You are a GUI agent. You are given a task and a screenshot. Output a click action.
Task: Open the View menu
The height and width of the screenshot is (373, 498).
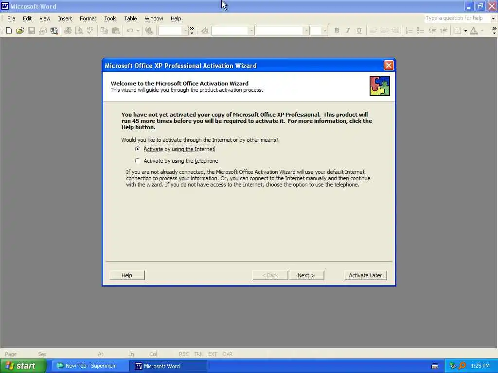click(45, 18)
